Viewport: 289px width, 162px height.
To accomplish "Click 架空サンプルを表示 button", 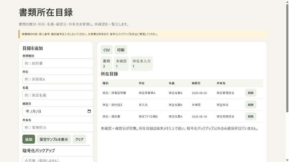I will 54,139.
